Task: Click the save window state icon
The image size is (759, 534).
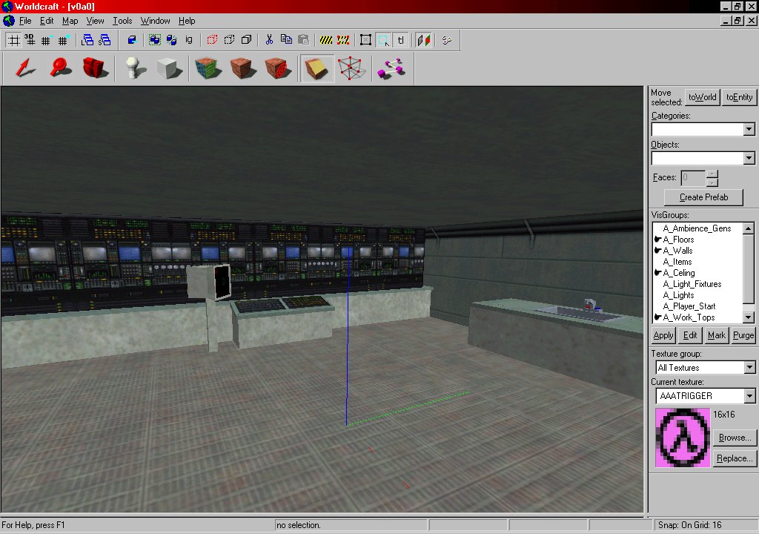Action: coord(105,40)
